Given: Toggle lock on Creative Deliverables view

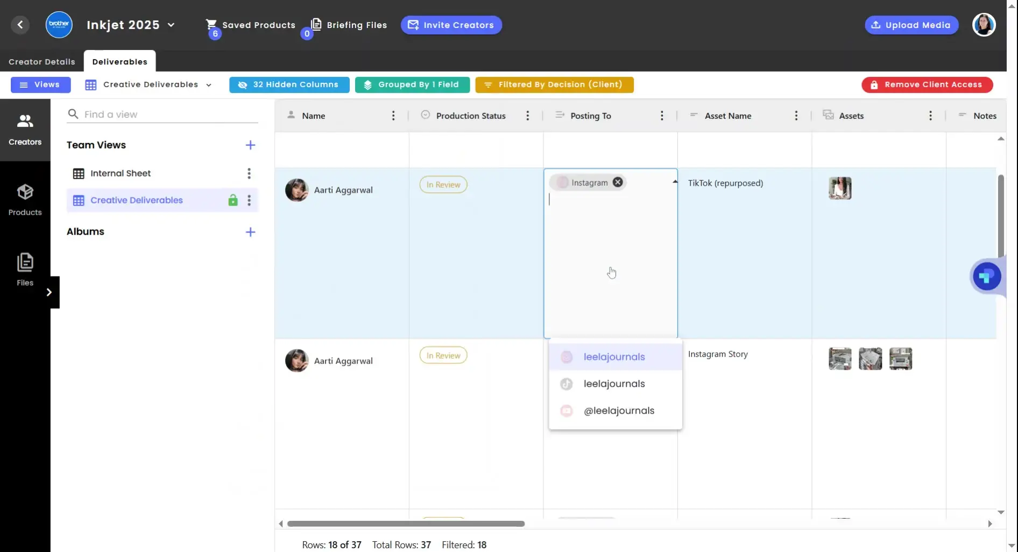Looking at the screenshot, I should coord(232,200).
